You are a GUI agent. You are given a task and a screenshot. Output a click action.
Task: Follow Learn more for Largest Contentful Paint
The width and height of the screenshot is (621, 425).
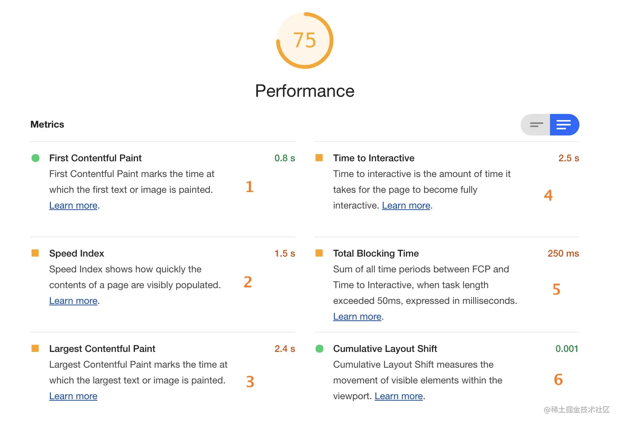click(x=73, y=396)
